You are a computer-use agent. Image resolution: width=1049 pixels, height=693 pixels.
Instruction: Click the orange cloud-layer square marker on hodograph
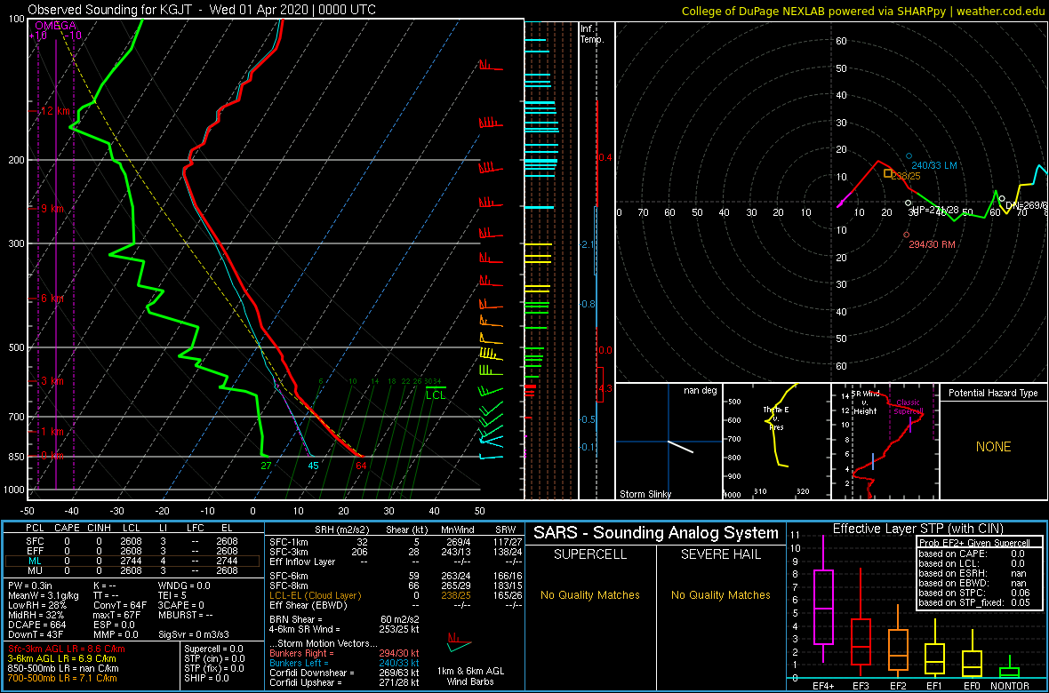tap(888, 173)
